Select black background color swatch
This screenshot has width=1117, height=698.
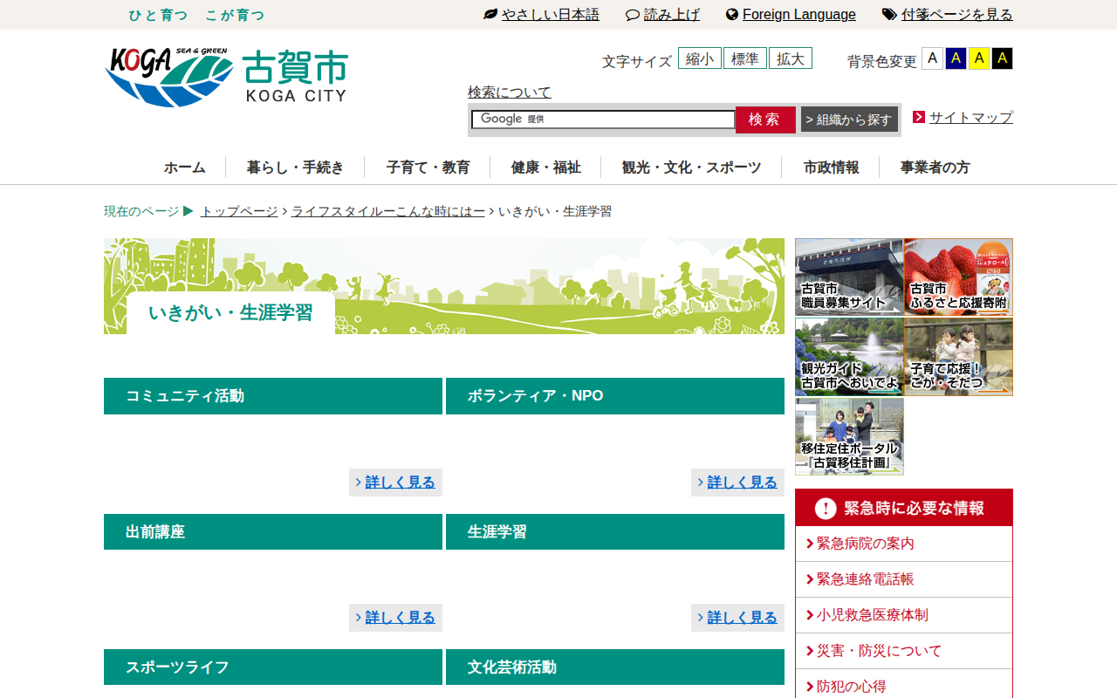point(1002,58)
